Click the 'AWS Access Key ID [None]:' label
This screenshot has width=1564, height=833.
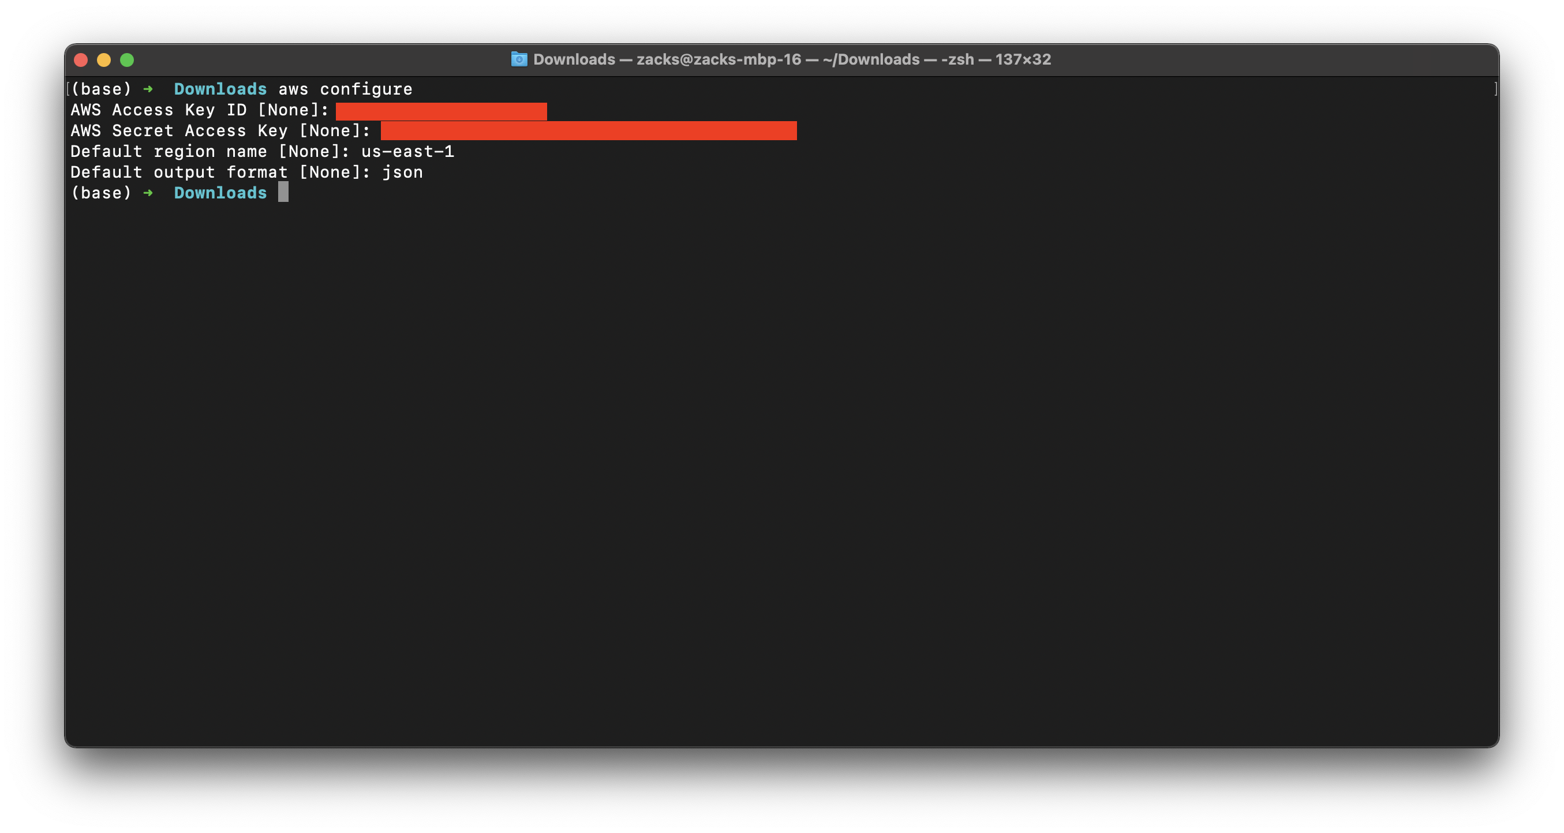click(199, 110)
